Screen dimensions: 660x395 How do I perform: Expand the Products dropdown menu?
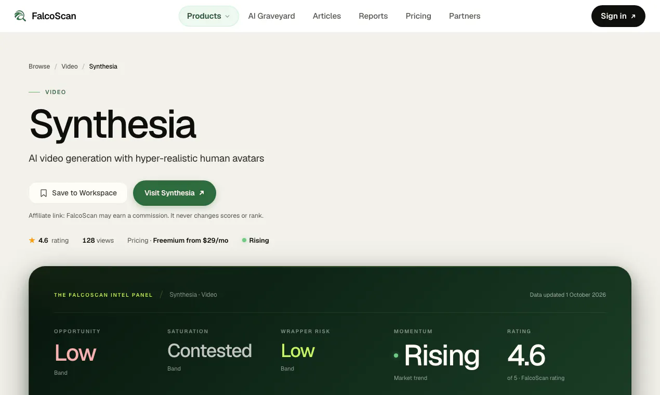tap(208, 16)
